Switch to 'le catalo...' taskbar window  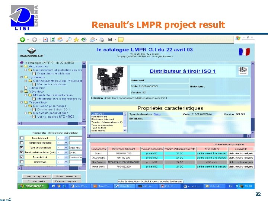192,186
